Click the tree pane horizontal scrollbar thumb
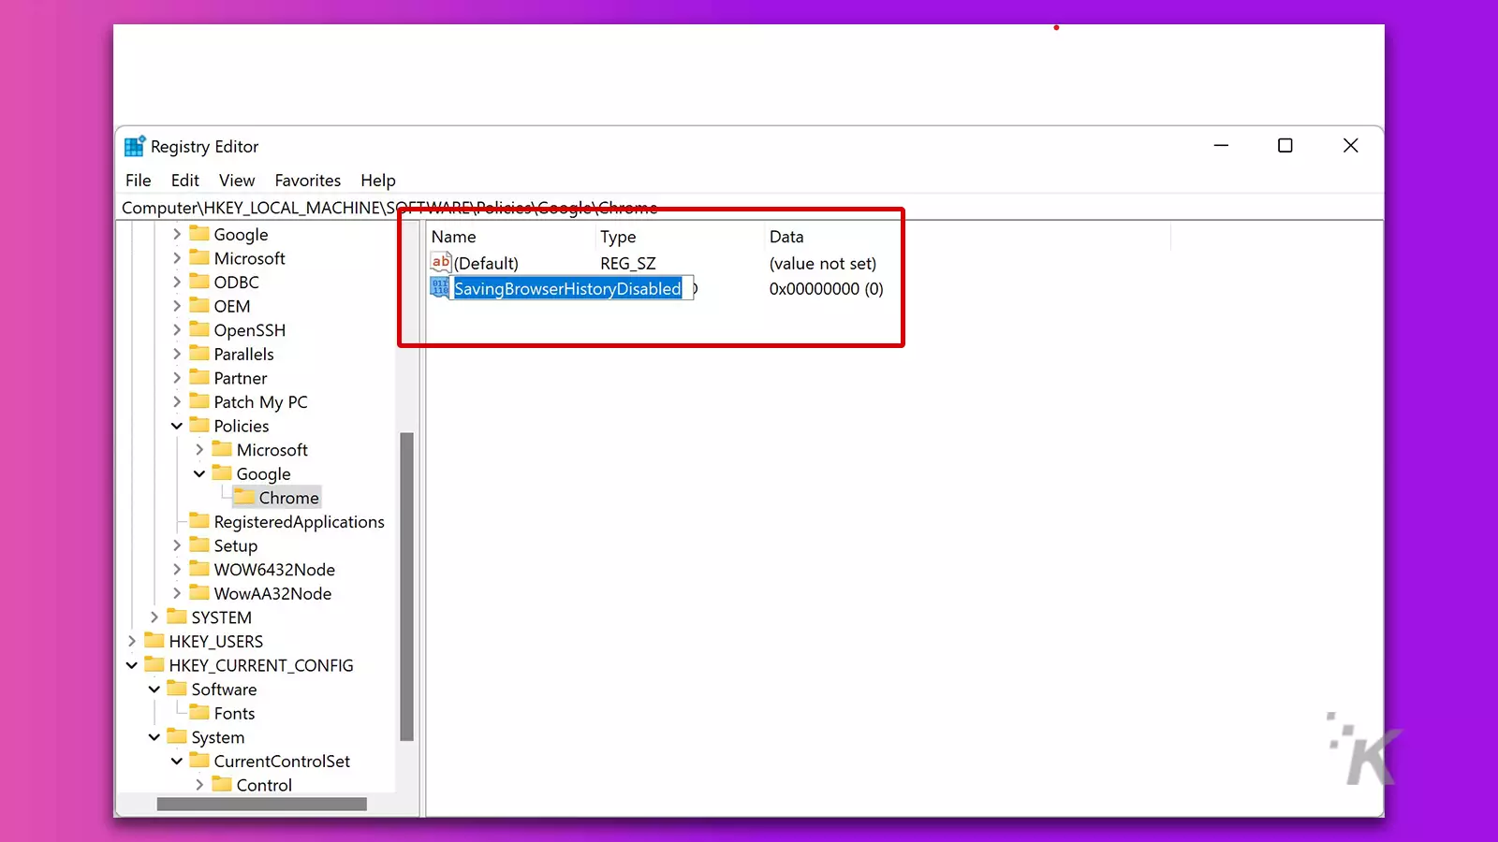Image resolution: width=1498 pixels, height=842 pixels. (x=262, y=805)
